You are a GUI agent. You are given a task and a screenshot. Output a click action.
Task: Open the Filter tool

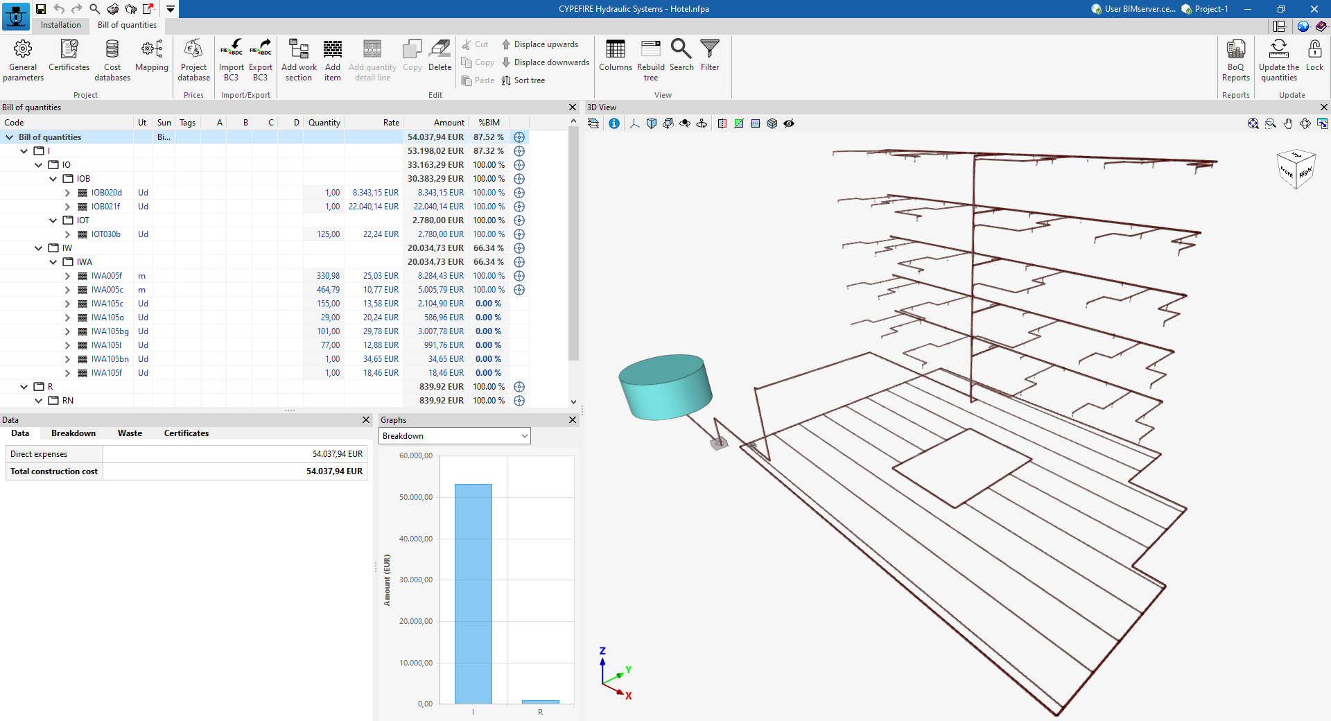[710, 55]
